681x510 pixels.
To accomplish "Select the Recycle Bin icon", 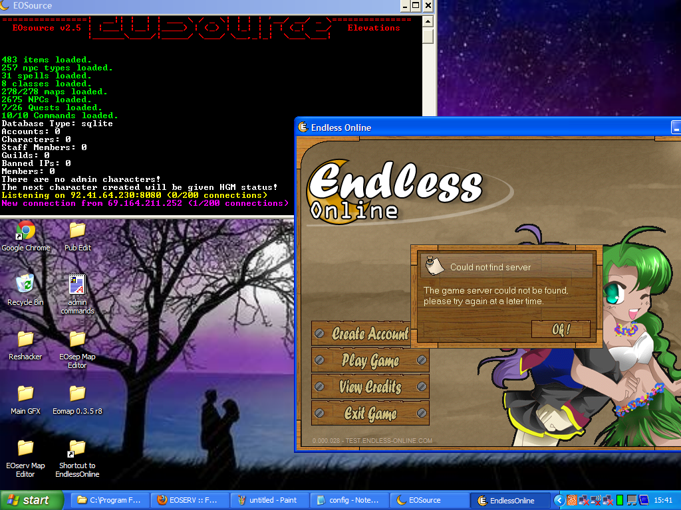I will coord(25,284).
